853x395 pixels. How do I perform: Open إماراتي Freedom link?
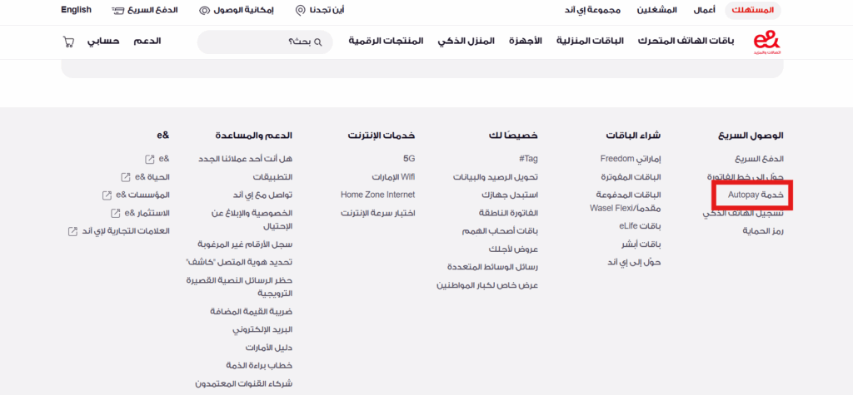(631, 159)
